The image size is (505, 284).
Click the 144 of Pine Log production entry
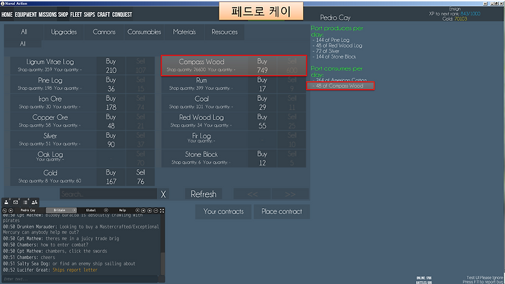(331, 40)
